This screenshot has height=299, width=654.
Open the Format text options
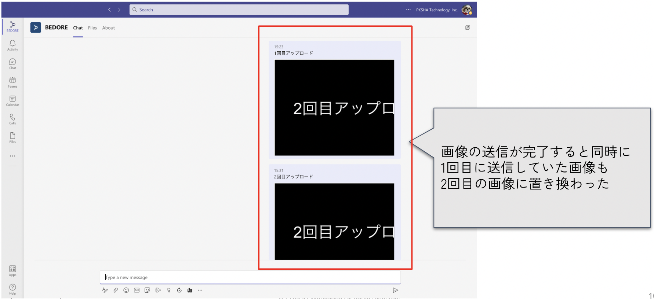[x=105, y=290]
